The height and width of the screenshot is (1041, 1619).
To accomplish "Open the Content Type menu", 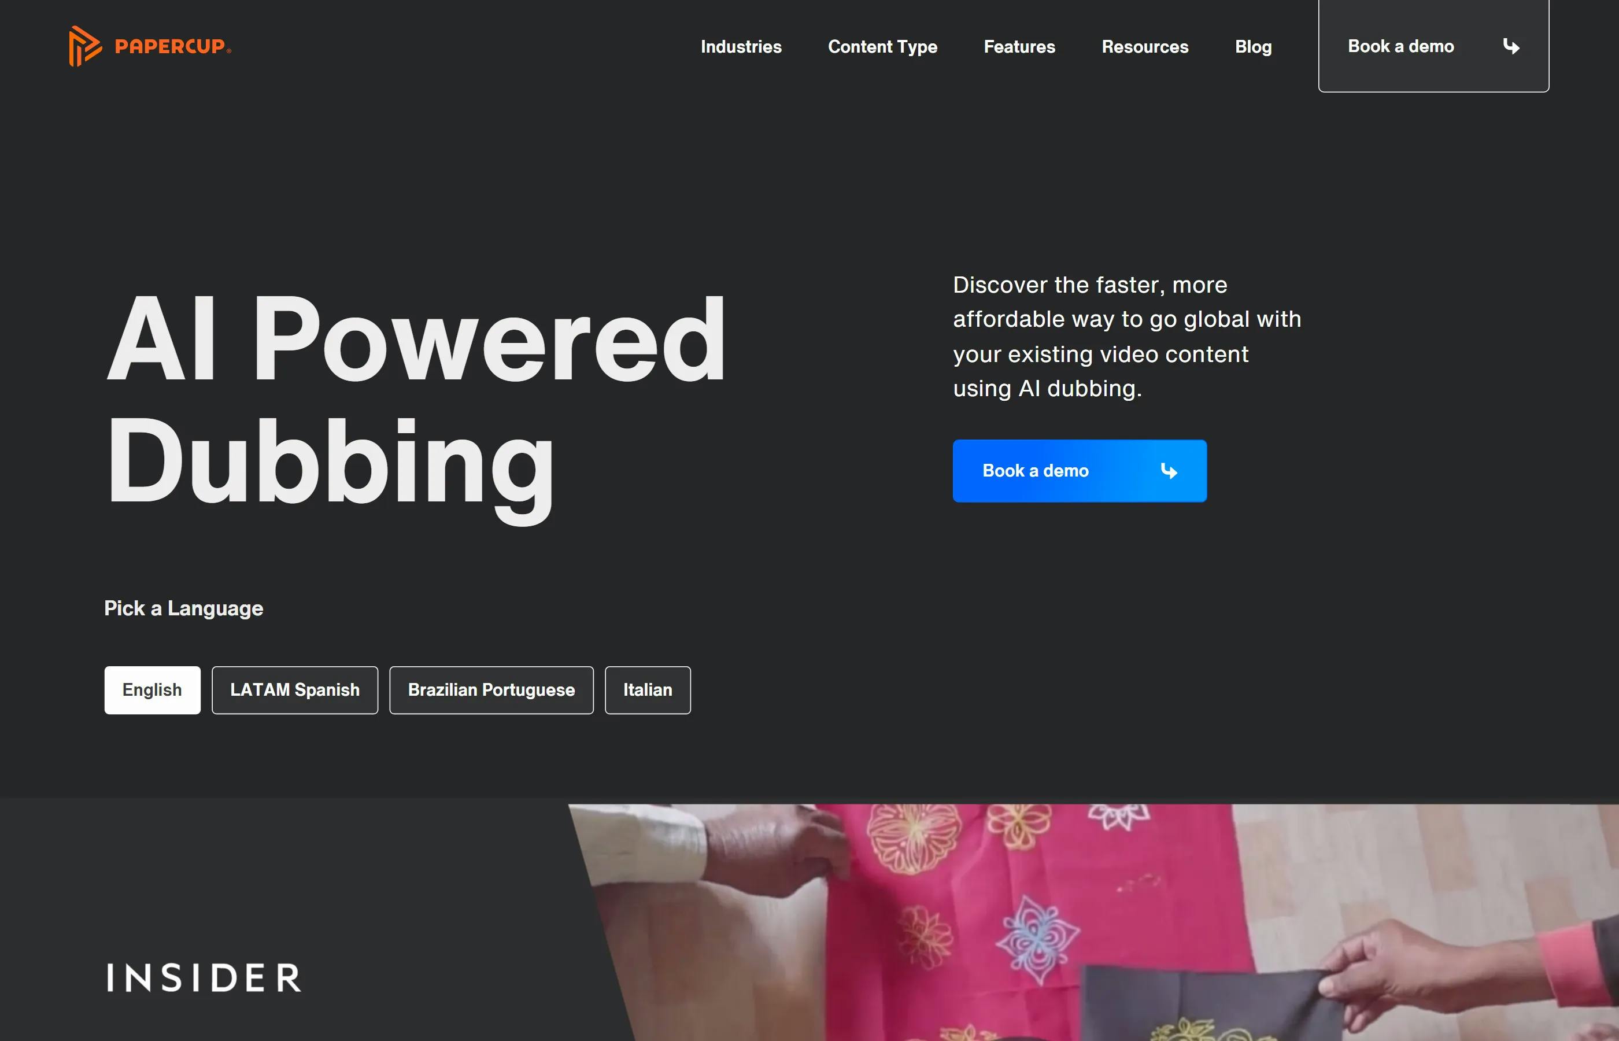I will tap(882, 47).
